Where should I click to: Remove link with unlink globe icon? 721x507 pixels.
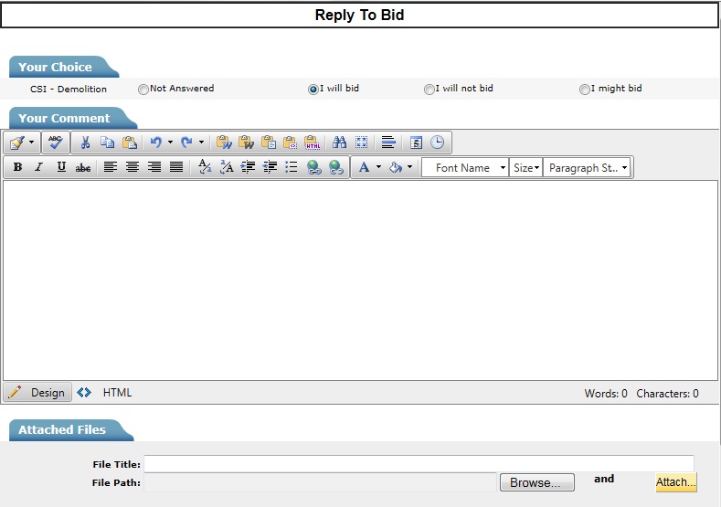click(x=336, y=167)
